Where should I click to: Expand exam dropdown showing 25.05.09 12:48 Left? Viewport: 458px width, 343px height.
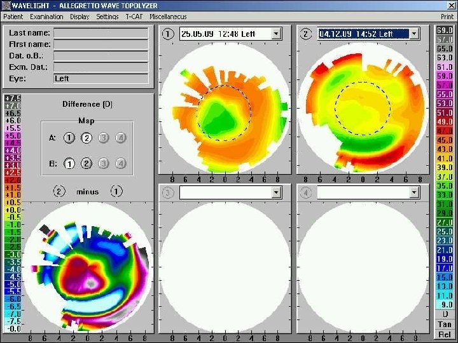(276, 34)
